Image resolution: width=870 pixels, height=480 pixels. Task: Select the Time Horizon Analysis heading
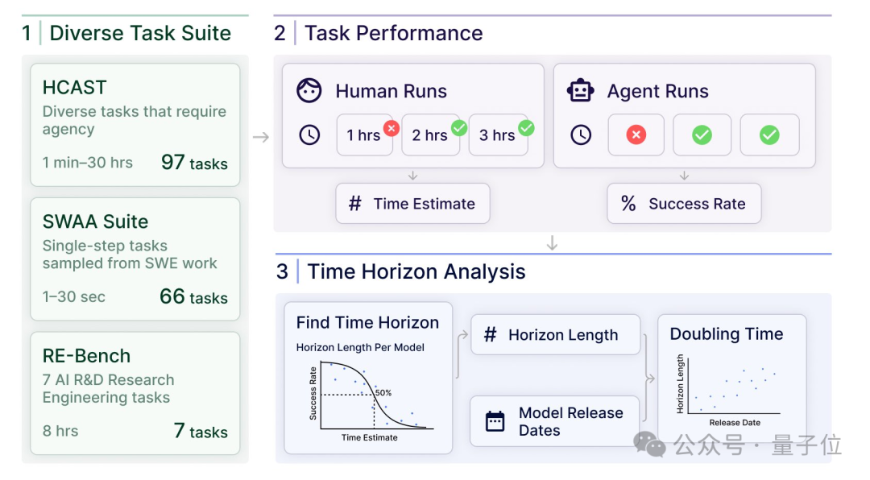(x=416, y=272)
